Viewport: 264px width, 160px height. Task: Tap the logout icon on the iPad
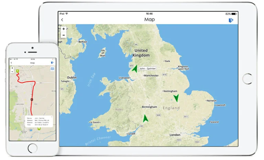(x=231, y=20)
